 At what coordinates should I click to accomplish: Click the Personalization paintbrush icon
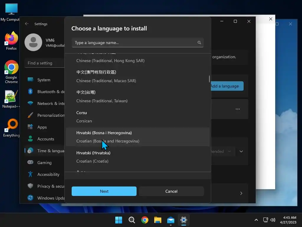click(x=30, y=115)
